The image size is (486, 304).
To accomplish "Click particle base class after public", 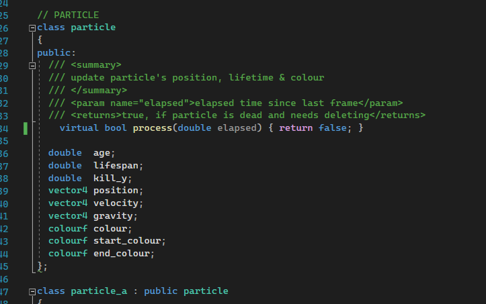I will [206, 291].
